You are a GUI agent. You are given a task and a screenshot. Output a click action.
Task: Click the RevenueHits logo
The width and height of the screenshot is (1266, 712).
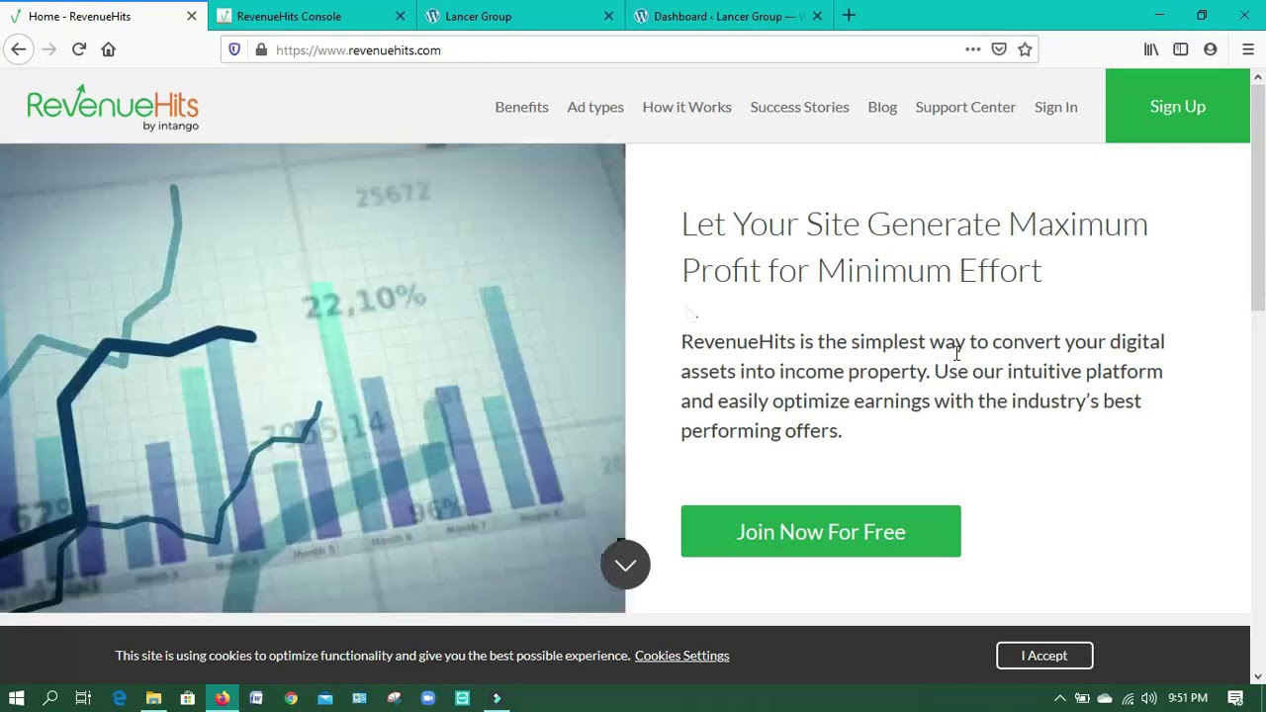(113, 107)
